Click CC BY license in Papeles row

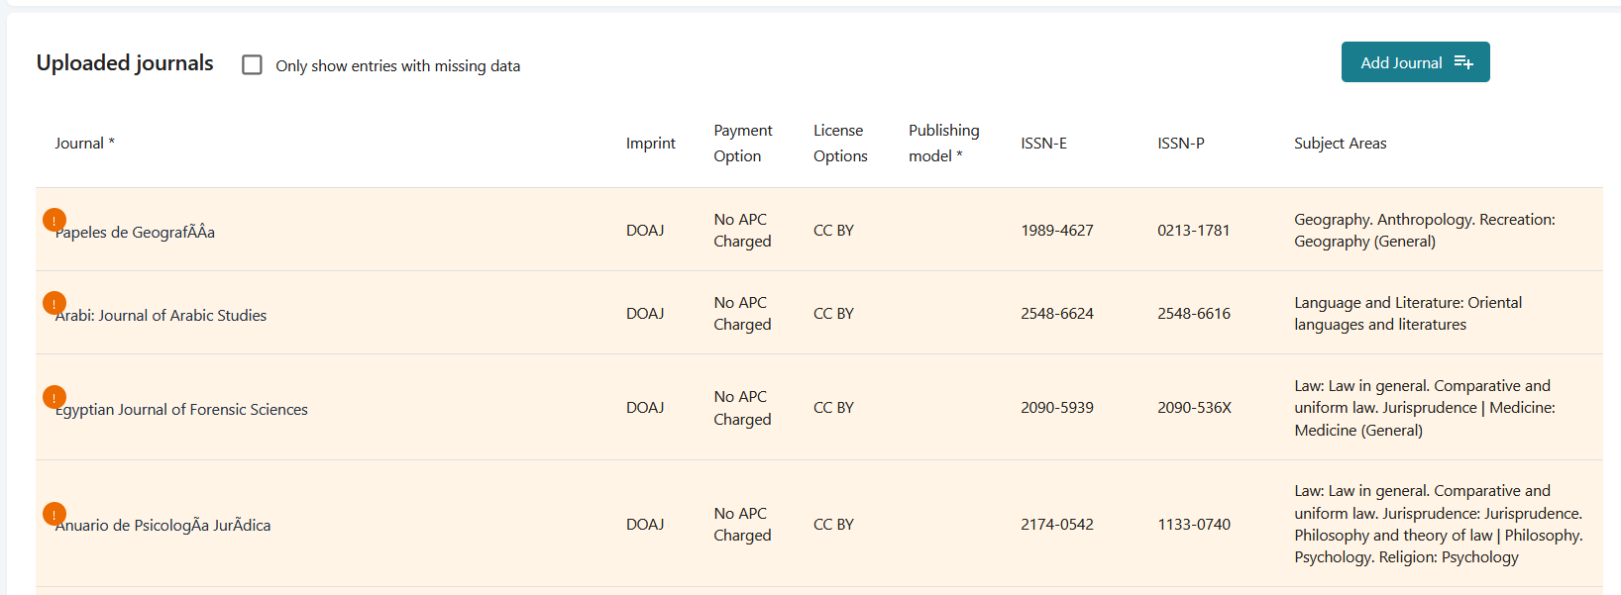(x=833, y=231)
